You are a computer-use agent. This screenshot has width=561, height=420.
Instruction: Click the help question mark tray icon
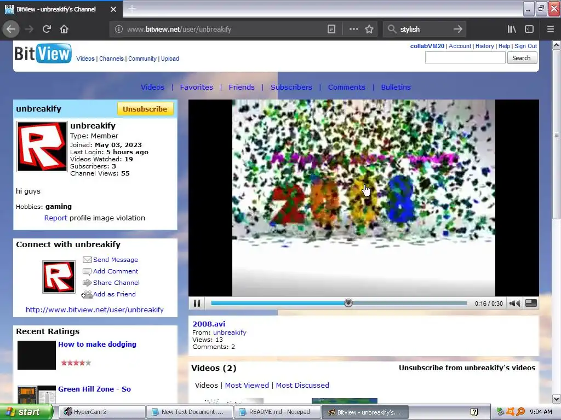coord(474,412)
